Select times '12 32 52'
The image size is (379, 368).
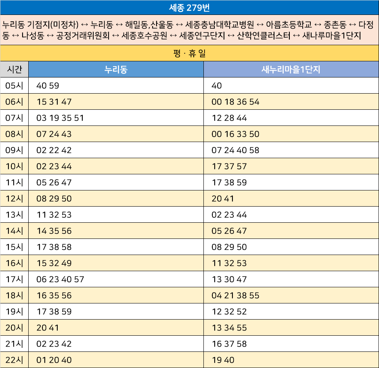coord(229,312)
